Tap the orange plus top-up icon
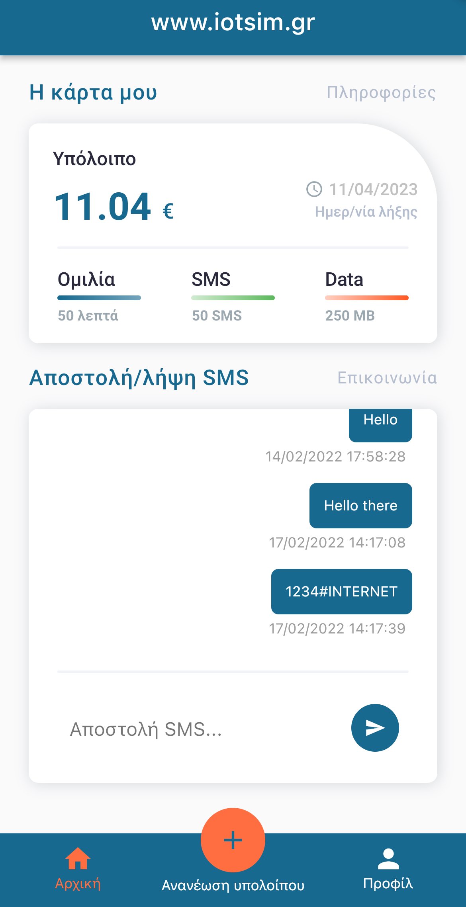 pos(233,840)
